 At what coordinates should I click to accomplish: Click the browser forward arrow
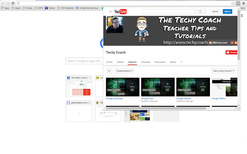click(x=8, y=3)
